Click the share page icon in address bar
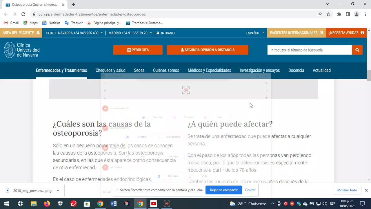This screenshot has height=209, width=371. tap(320, 14)
